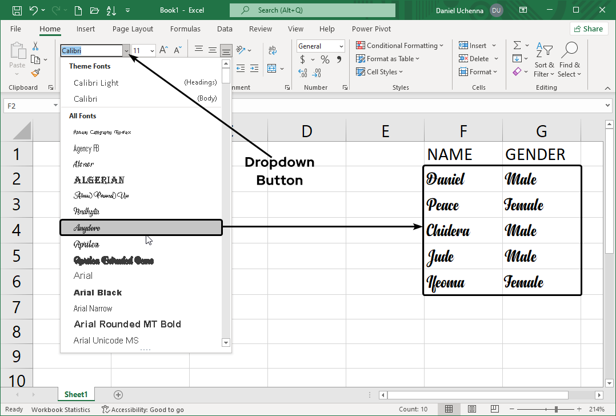The image size is (616, 416).
Task: Enable Page Break Preview view
Action: 494,409
